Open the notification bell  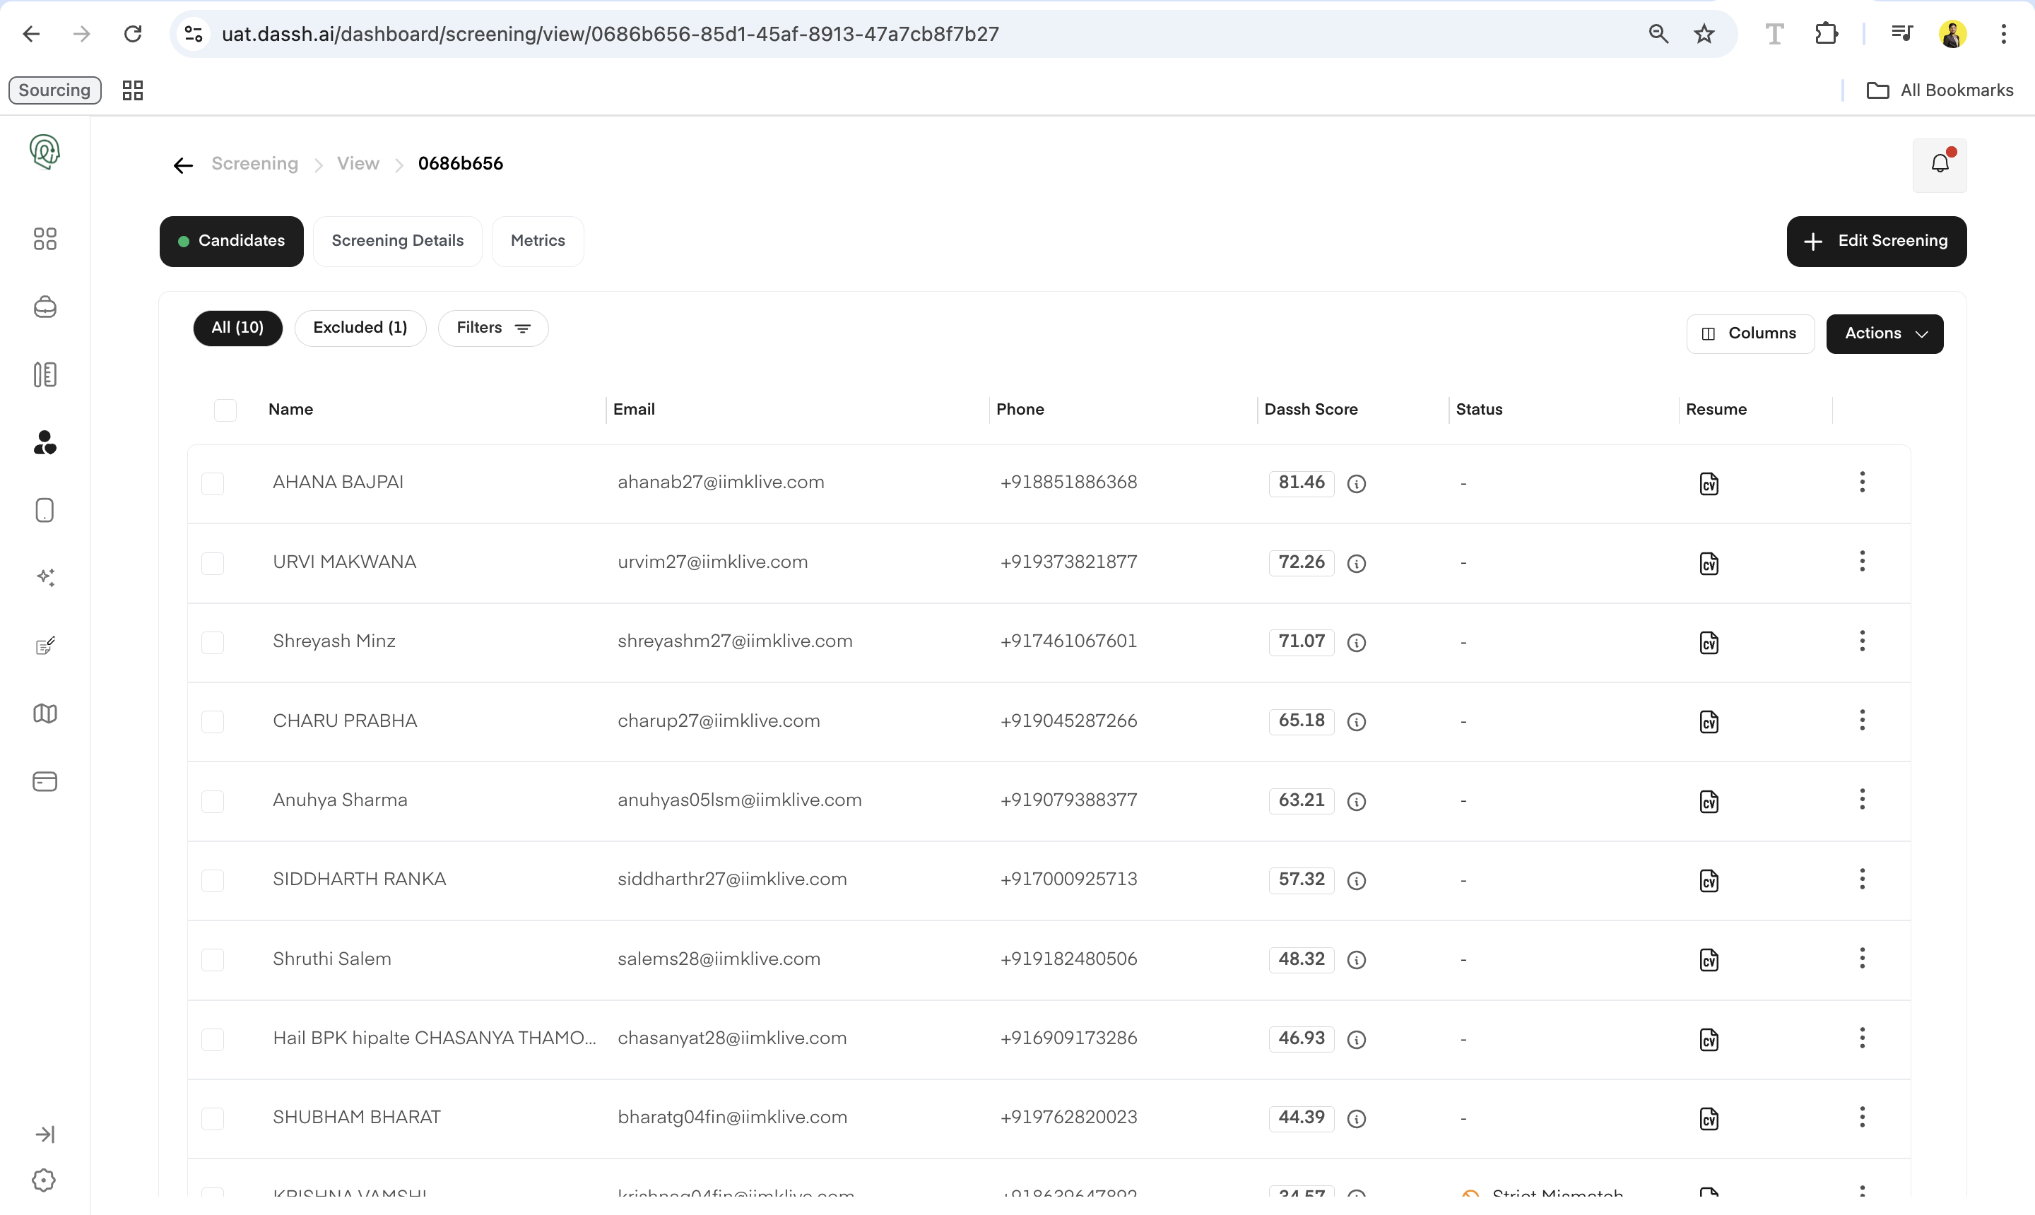pyautogui.click(x=1939, y=164)
